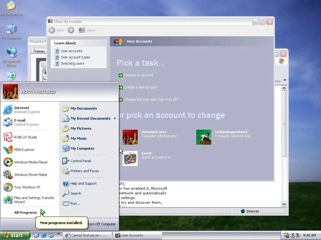Click the Start button
This screenshot has height=240, width=321.
tap(15, 235)
